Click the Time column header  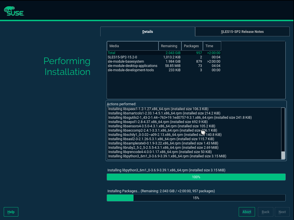tap(212, 46)
